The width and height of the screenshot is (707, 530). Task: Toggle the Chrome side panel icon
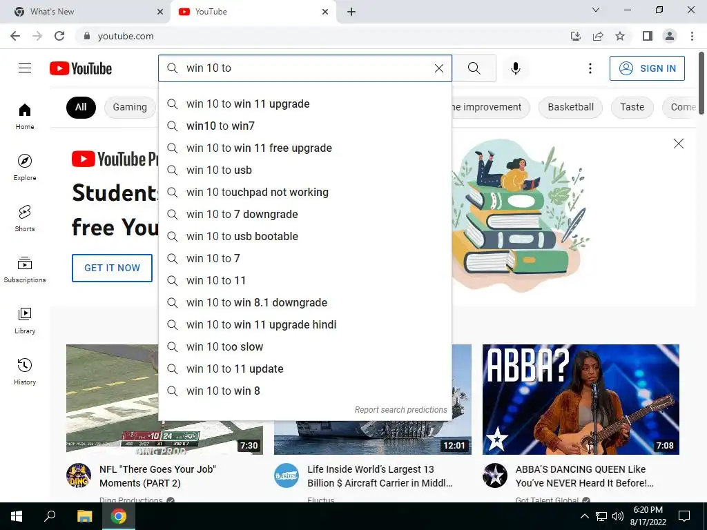[x=648, y=36]
